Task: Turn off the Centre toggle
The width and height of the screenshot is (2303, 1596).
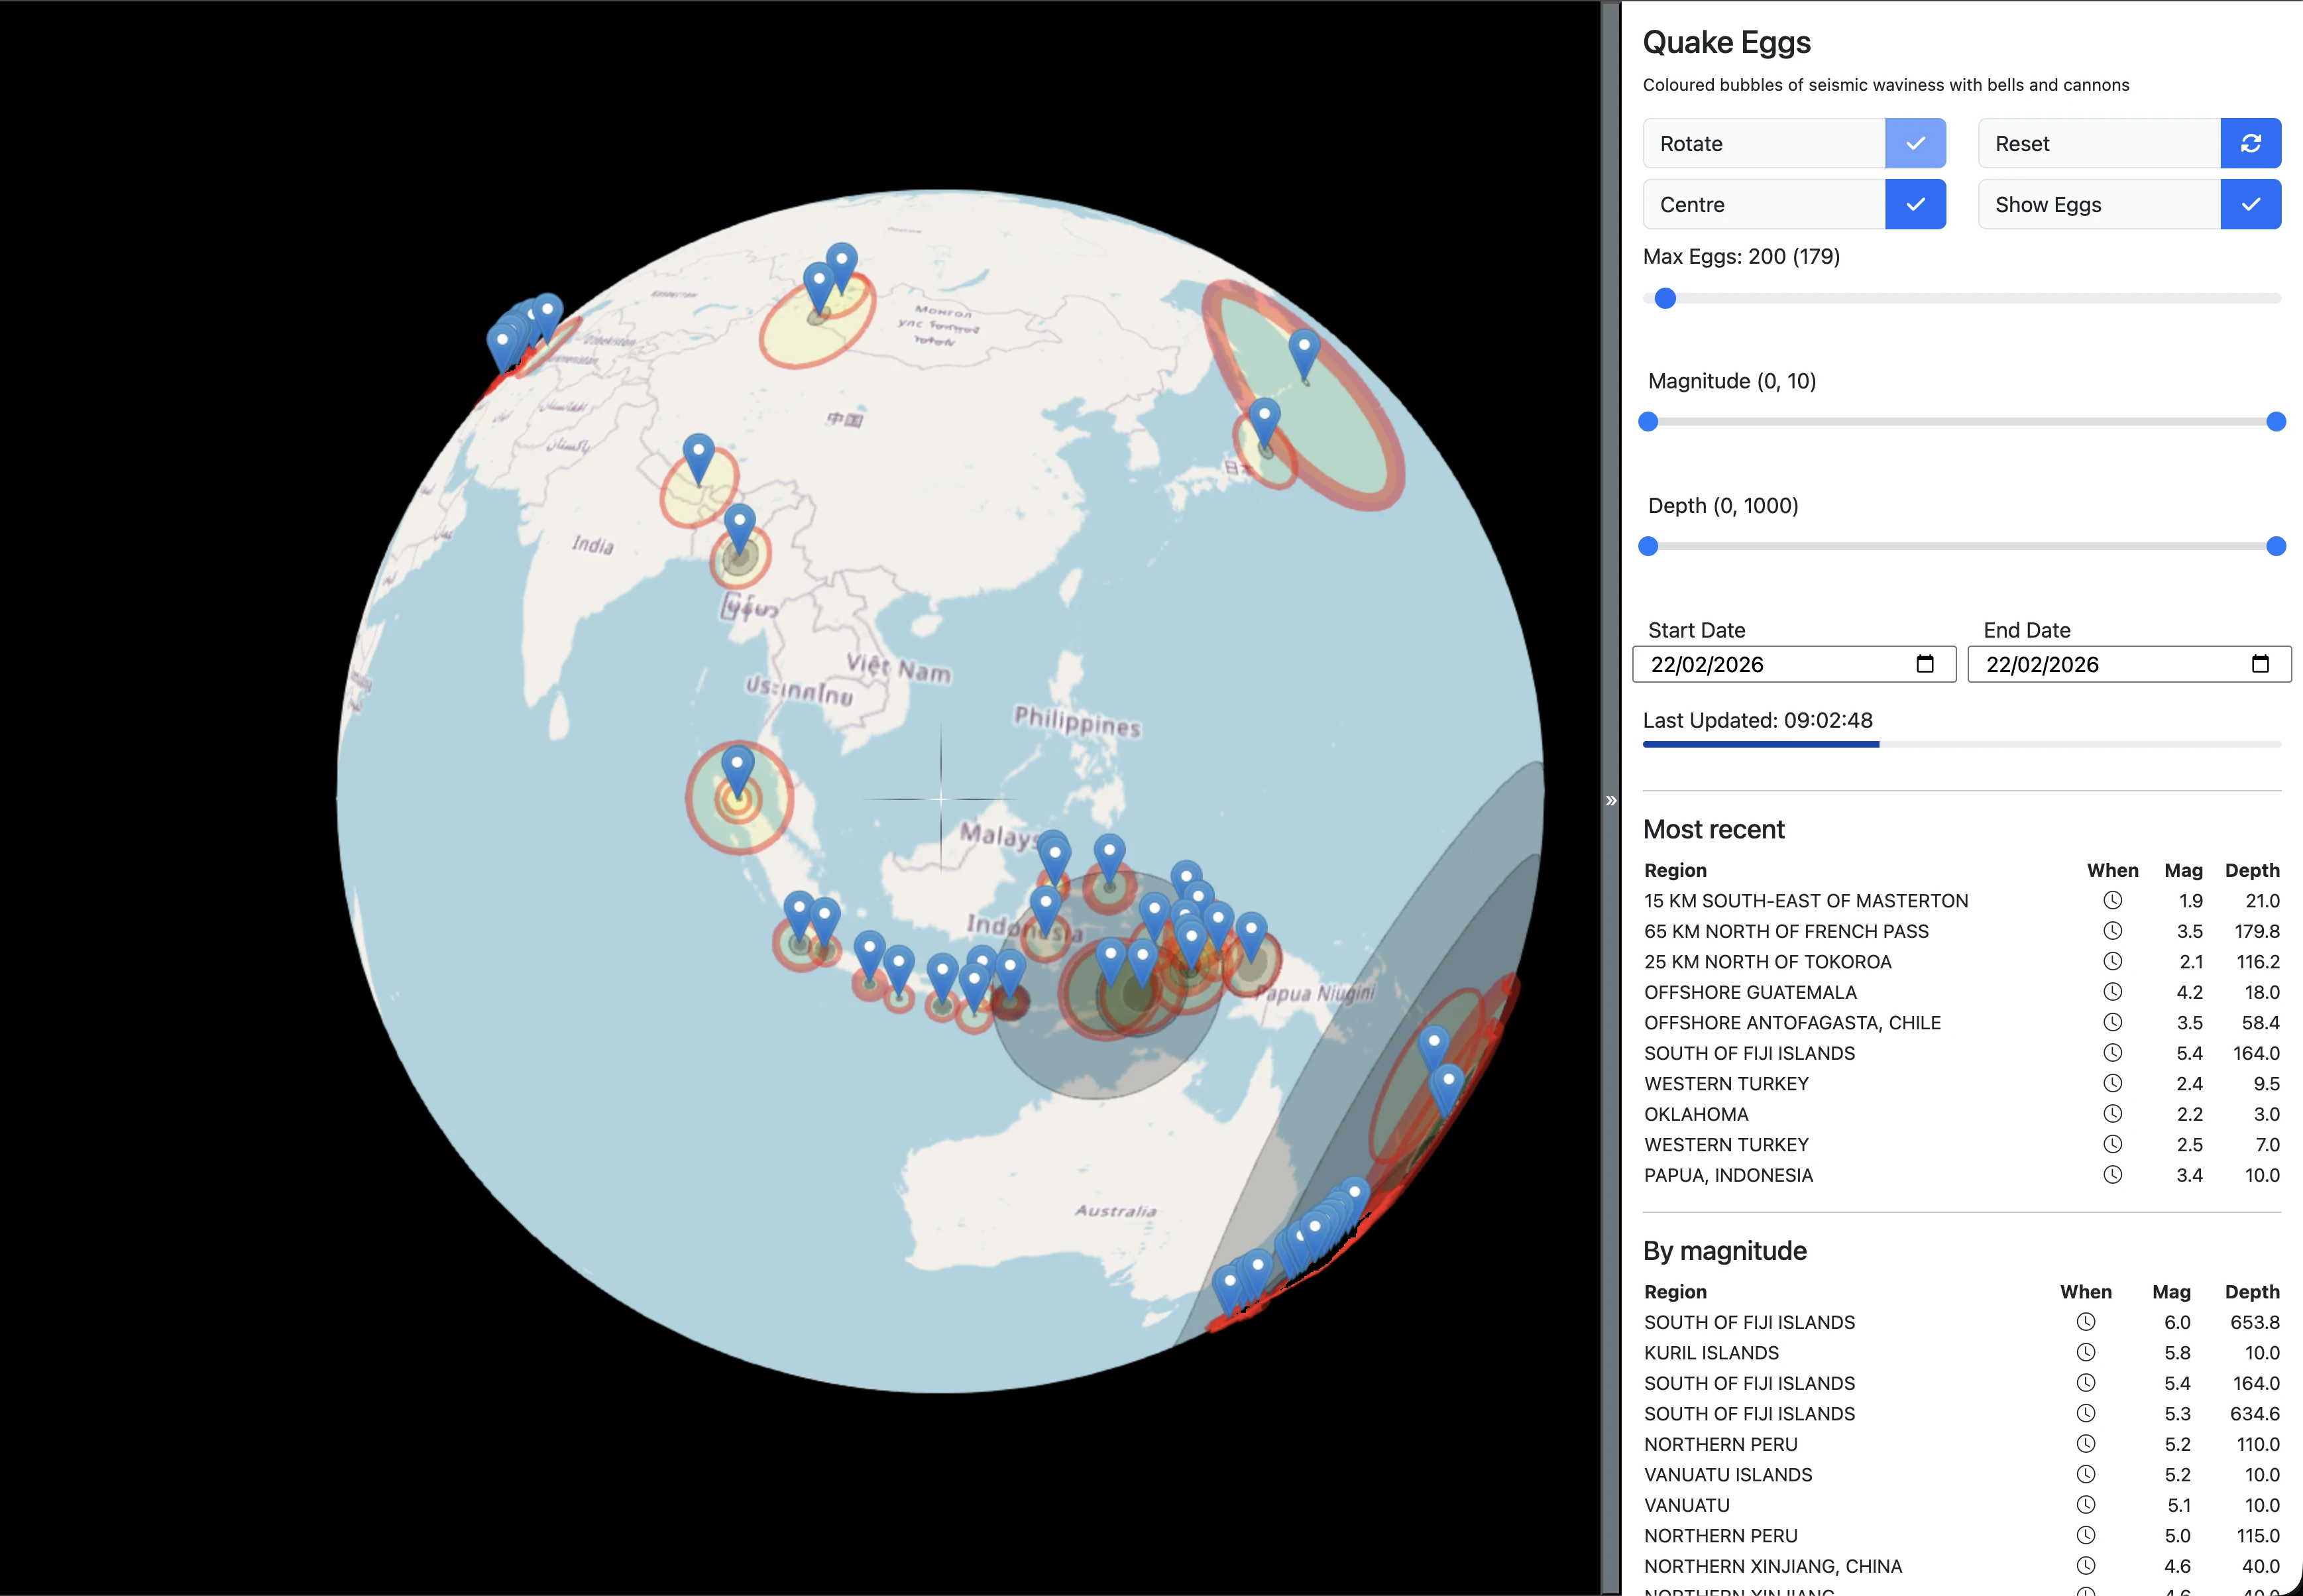Action: pos(1916,204)
